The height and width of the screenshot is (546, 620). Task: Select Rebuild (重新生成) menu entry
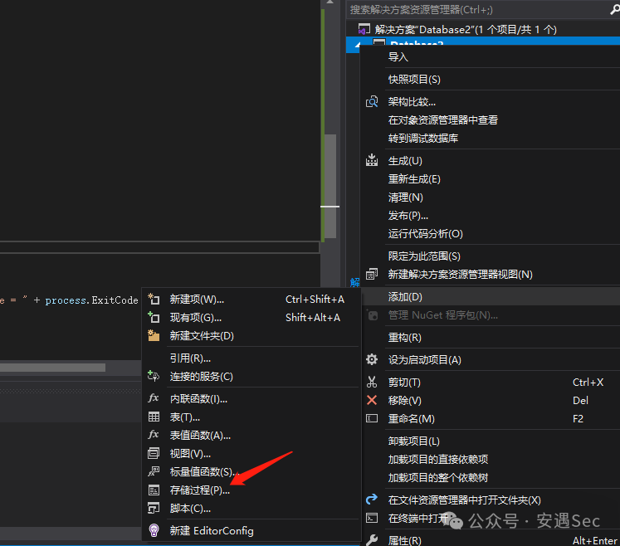pyautogui.click(x=414, y=178)
